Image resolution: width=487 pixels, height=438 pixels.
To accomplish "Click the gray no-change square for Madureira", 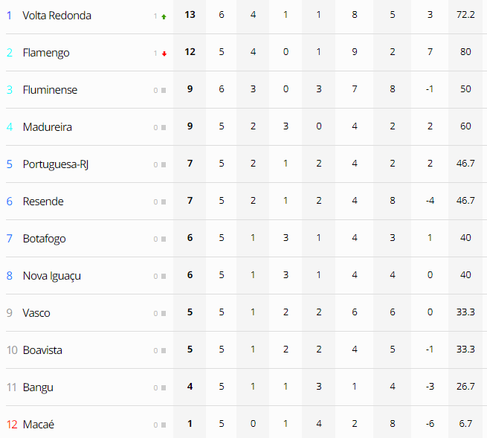I will coord(164,128).
